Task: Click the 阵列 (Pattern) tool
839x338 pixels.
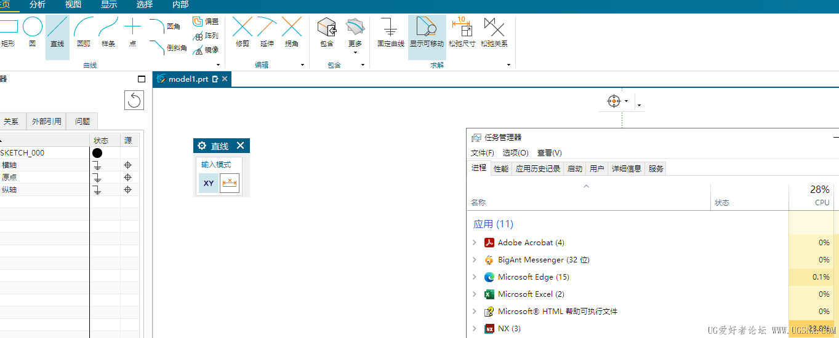Action: point(206,36)
